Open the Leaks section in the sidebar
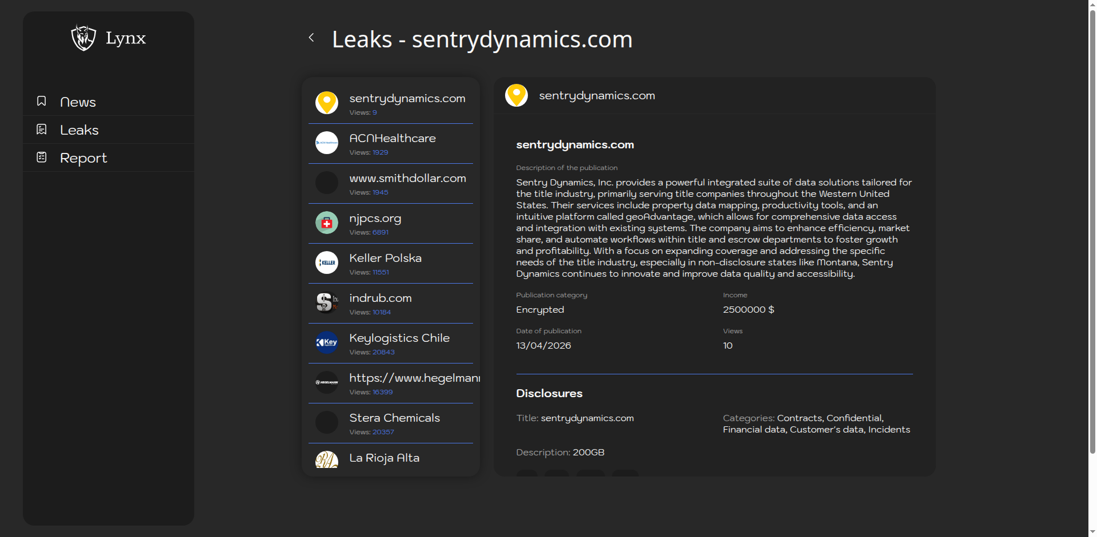1097x537 pixels. click(109, 130)
